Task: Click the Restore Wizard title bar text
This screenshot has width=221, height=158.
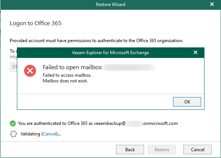Action: tap(110, 5)
